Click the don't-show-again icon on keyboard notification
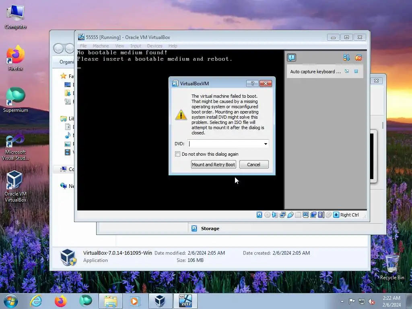 tap(347, 72)
